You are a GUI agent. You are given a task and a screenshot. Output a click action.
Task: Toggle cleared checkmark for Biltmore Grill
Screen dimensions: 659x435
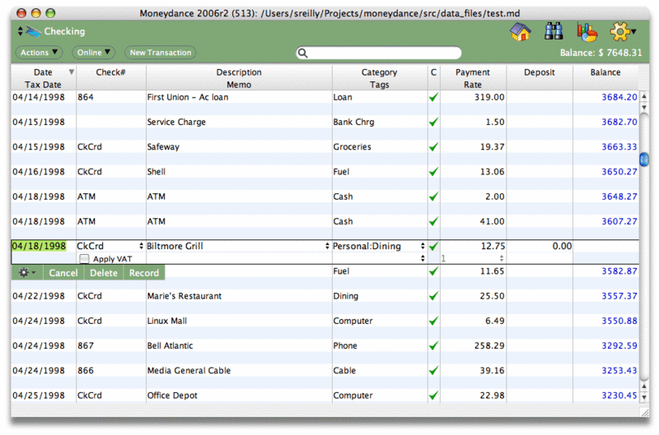[x=434, y=246]
